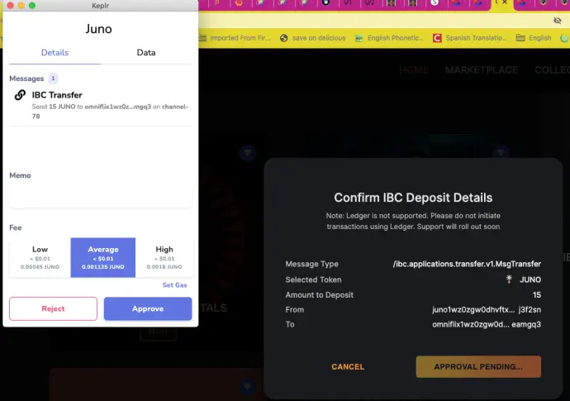The image size is (570, 401).
Task: Click the 'Send 15 JUNO to omniflix' description
Action: click(x=110, y=112)
